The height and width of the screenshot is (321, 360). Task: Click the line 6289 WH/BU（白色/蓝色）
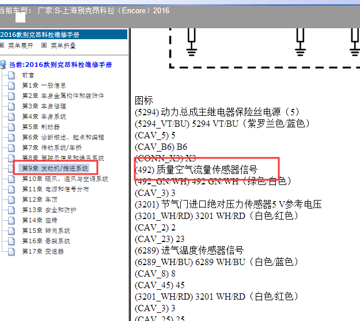pos(216,262)
